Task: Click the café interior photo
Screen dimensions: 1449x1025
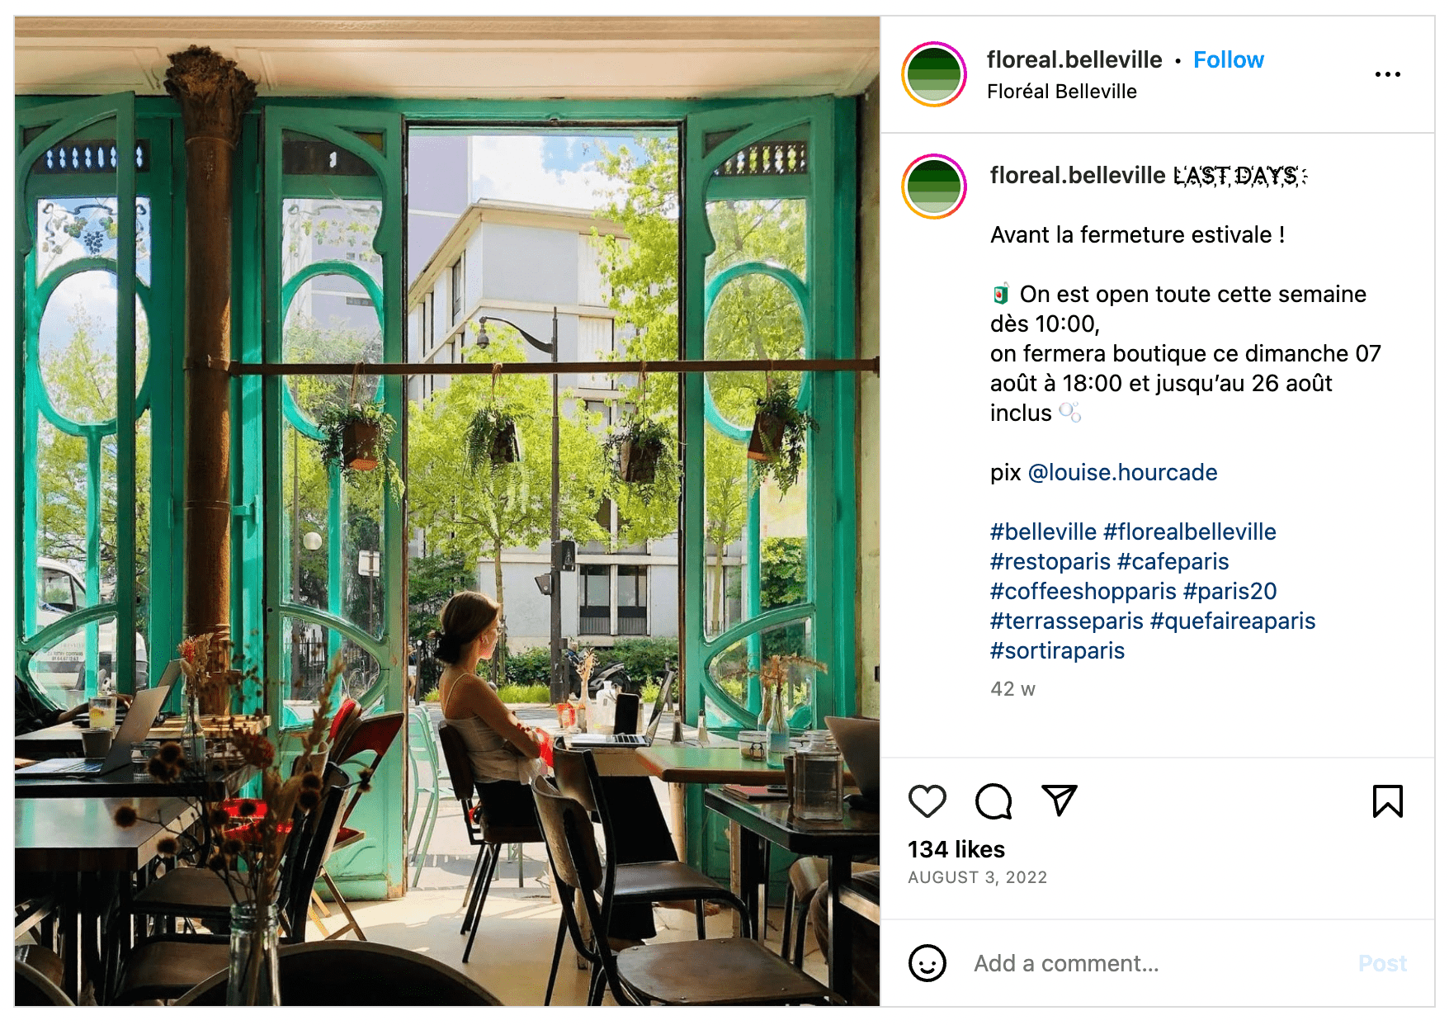Action: click(447, 512)
